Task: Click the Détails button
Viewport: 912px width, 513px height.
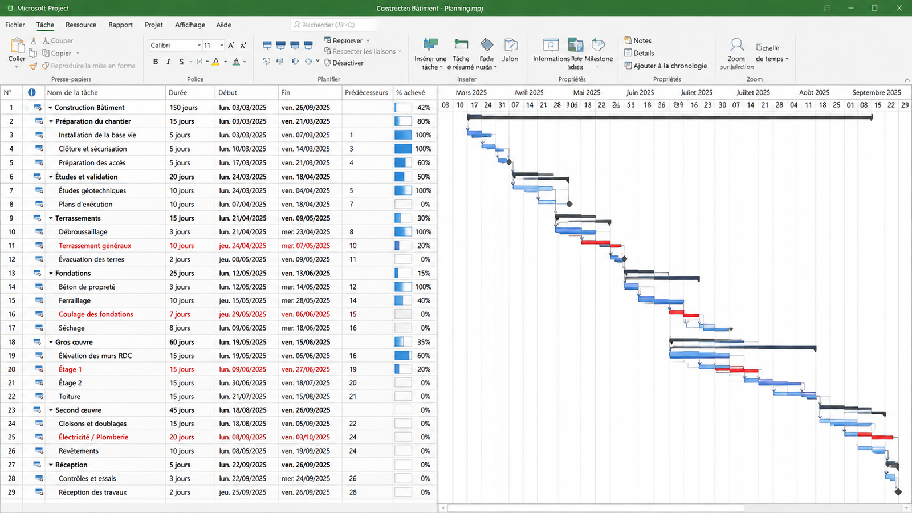Action: tap(639, 53)
